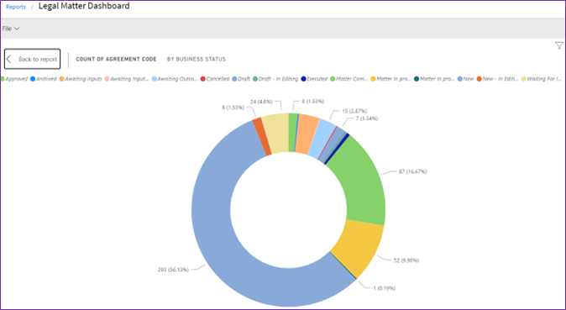This screenshot has height=310, width=566.
Task: Click the 52 (9.96%) data label
Action: pyautogui.click(x=406, y=260)
